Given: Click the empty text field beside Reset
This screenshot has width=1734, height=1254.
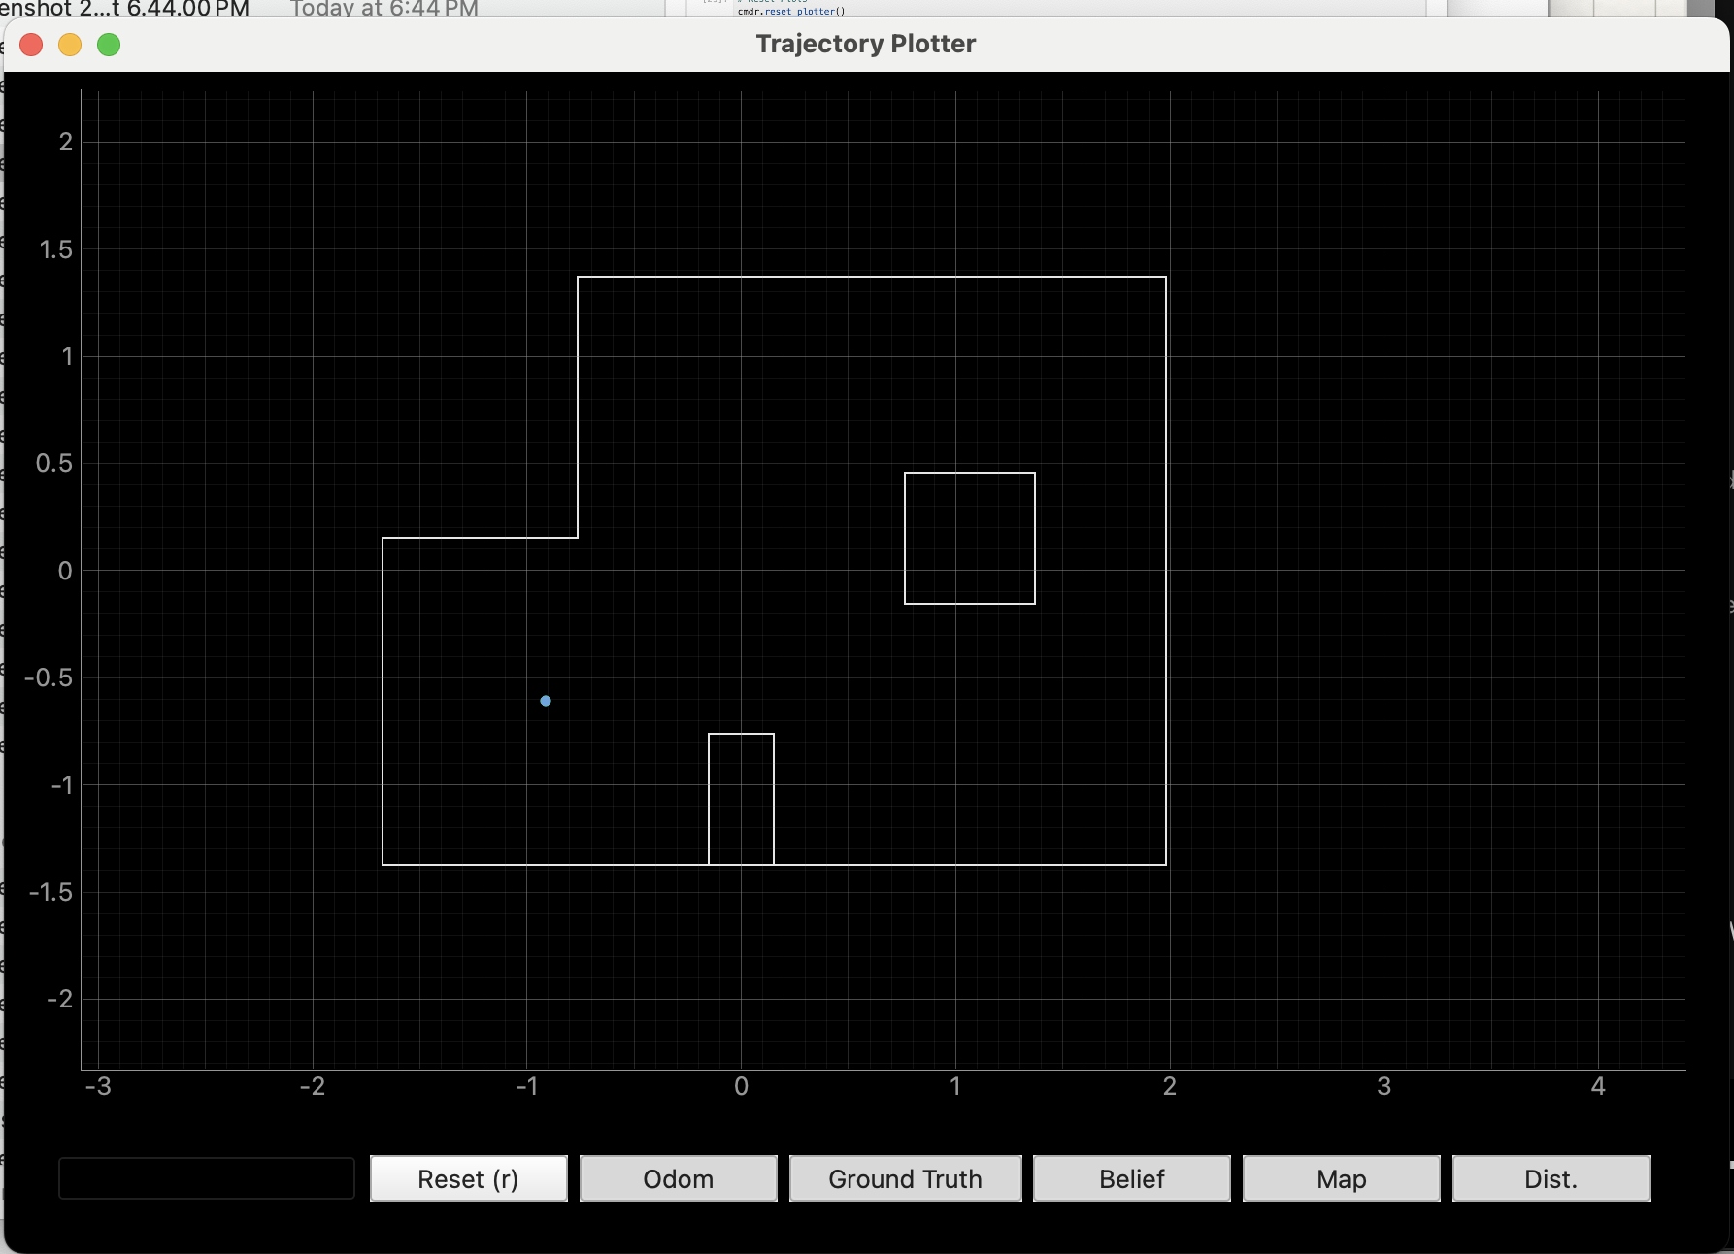Looking at the screenshot, I should click(207, 1178).
